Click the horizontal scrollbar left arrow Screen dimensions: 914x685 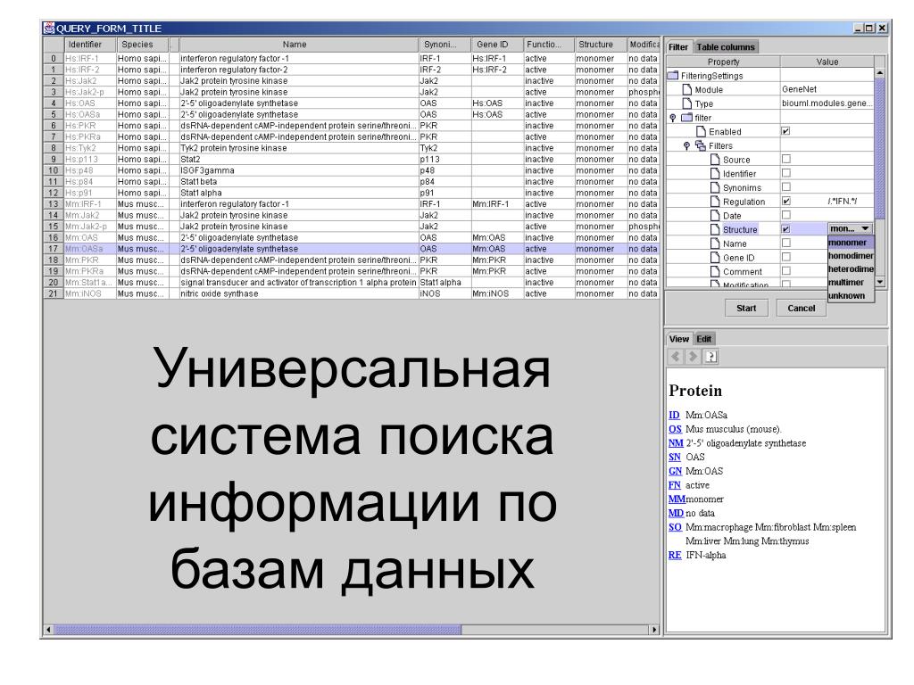click(48, 630)
